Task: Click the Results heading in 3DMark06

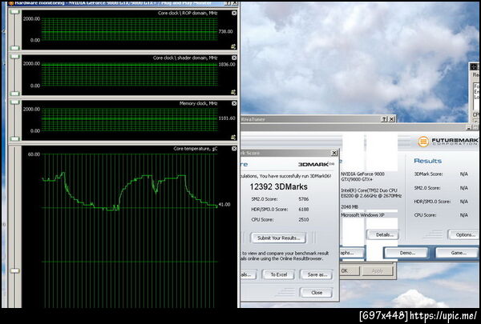Action: point(427,161)
